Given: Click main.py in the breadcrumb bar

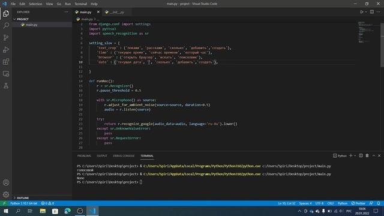Looking at the screenshot, I should [x=87, y=19].
